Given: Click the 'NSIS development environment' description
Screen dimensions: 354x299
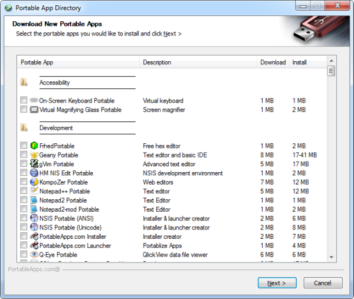Looking at the screenshot, I should 183,173.
